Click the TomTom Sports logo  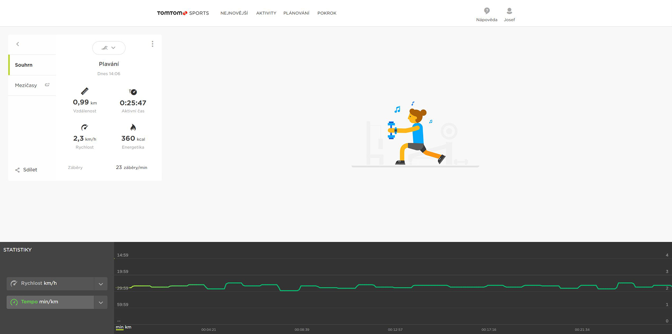(183, 13)
